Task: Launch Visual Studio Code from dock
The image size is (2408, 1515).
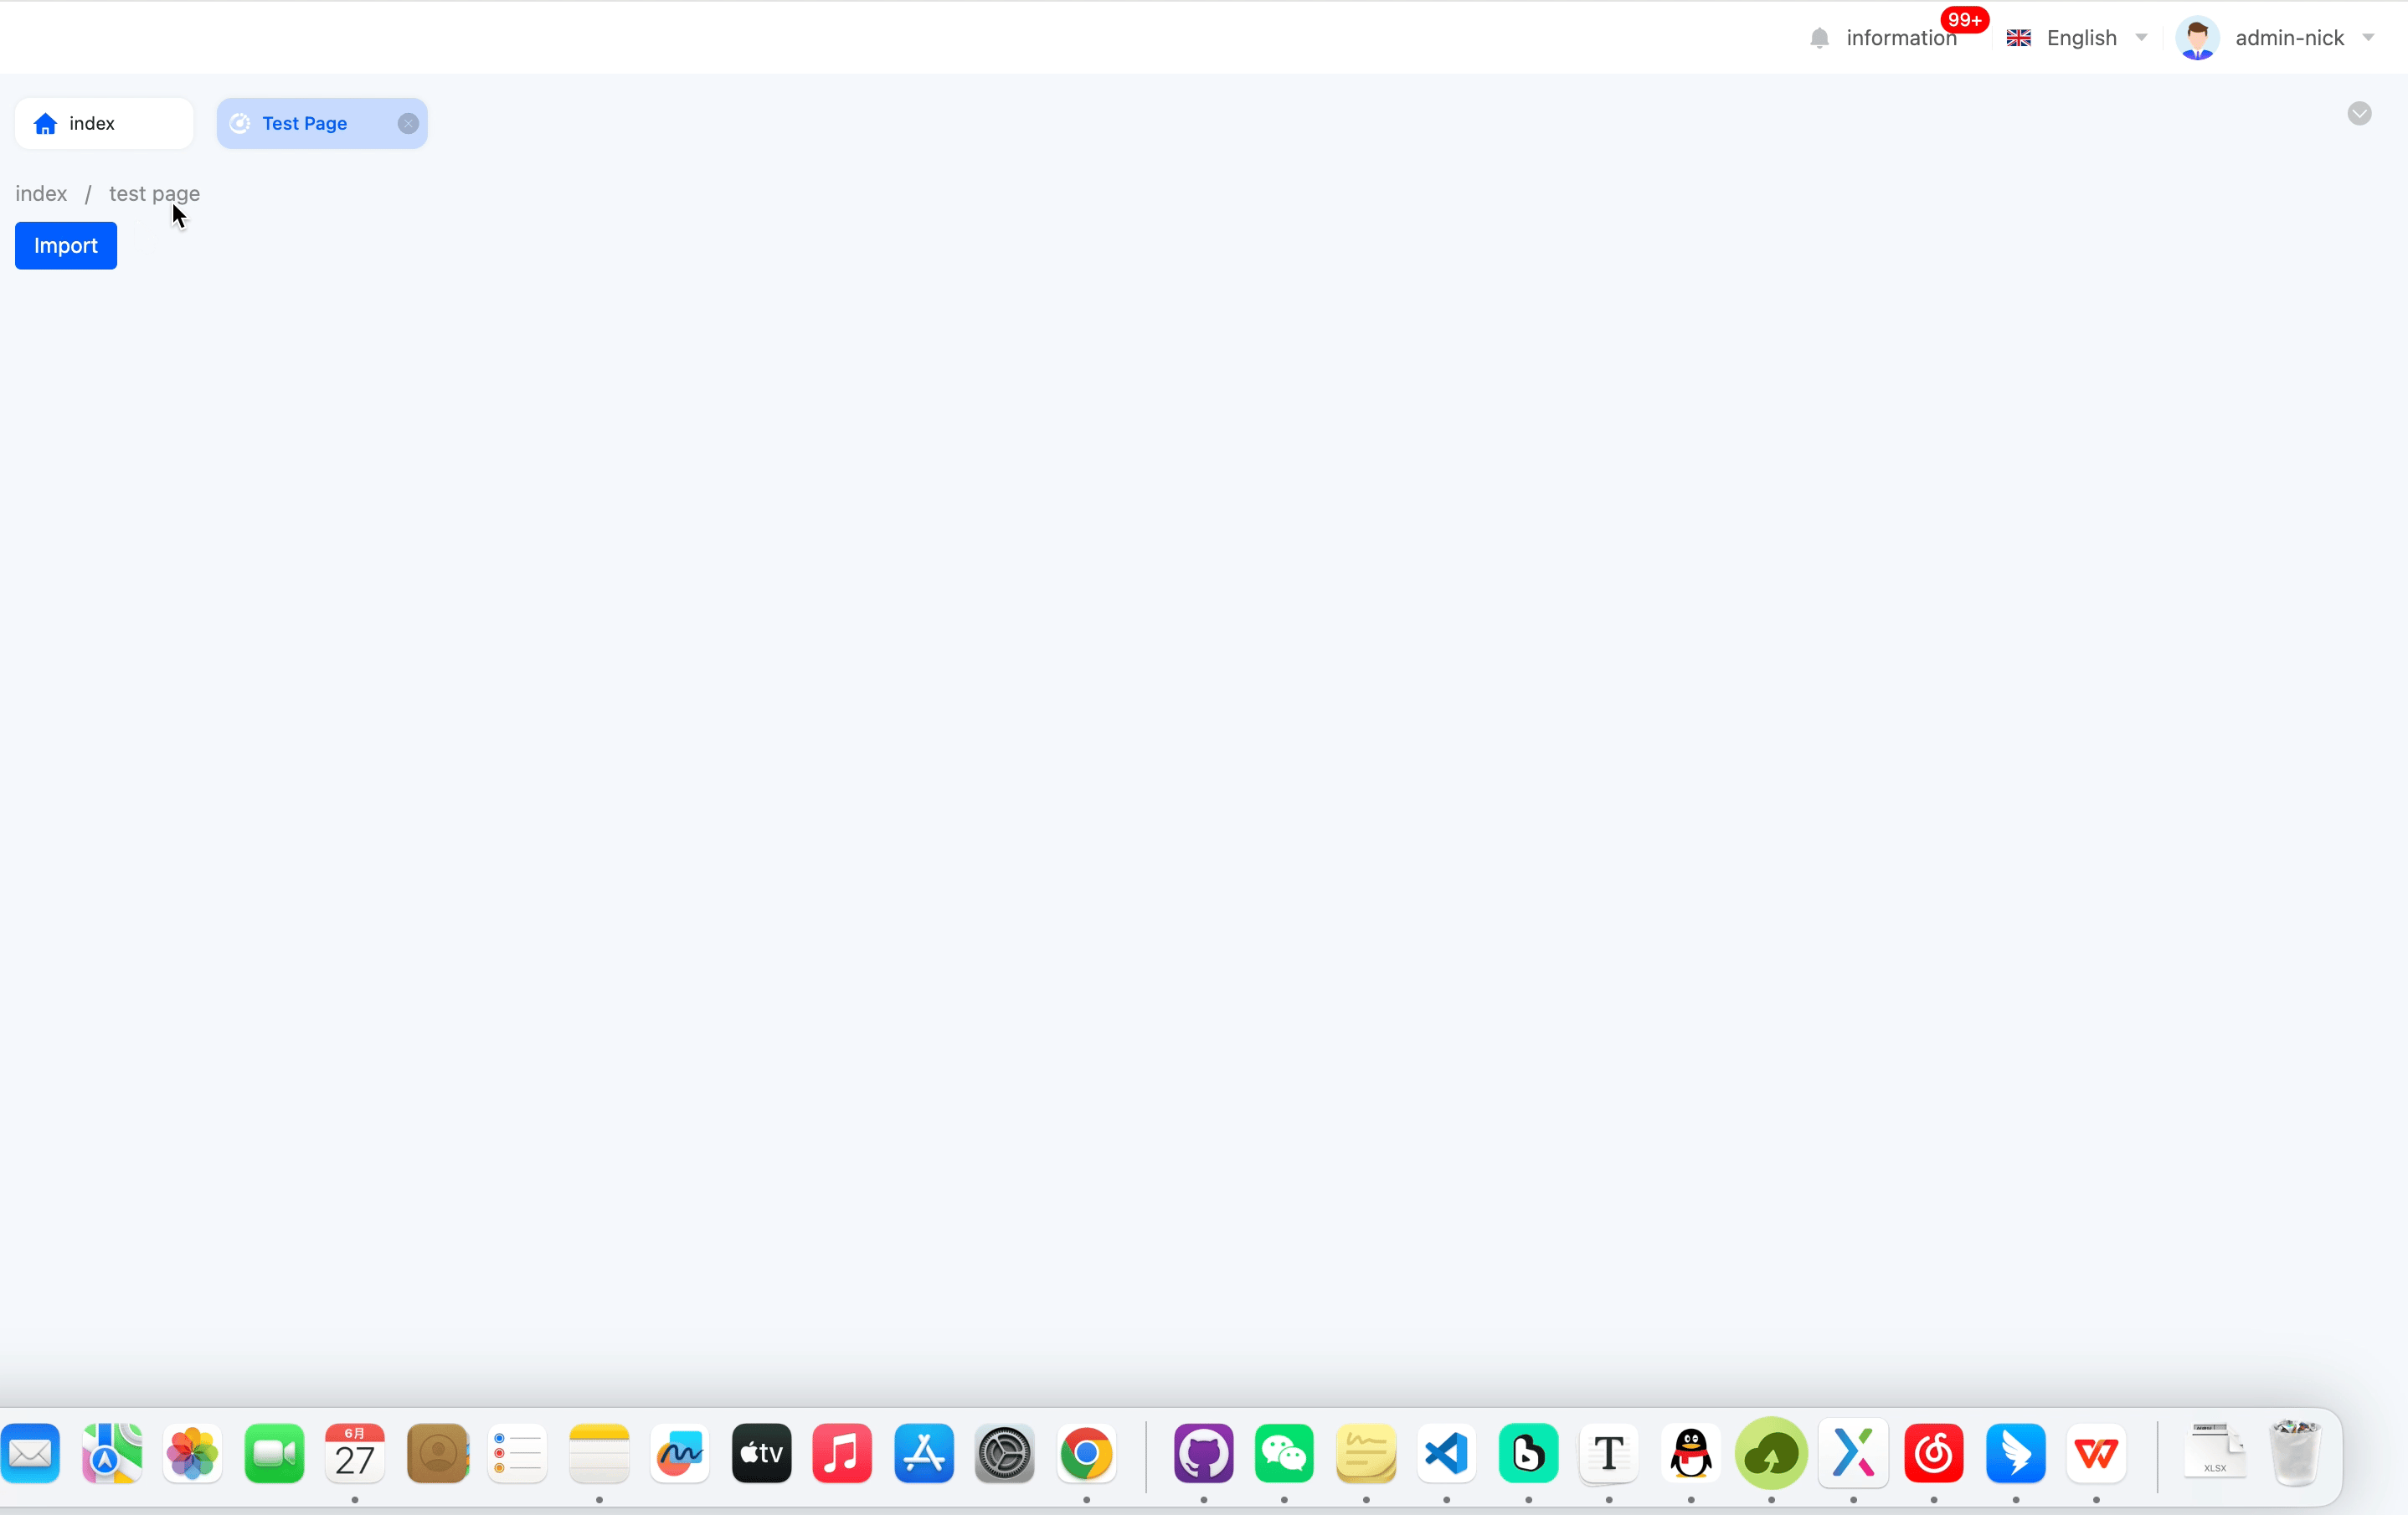Action: tap(1446, 1453)
